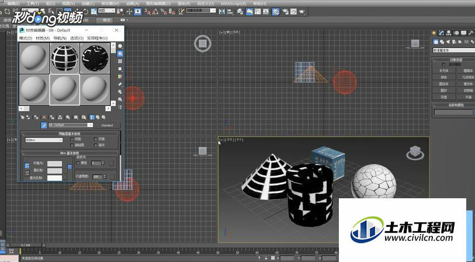Click the Mirror tool icon
The width and height of the screenshot is (475, 262).
222,12
